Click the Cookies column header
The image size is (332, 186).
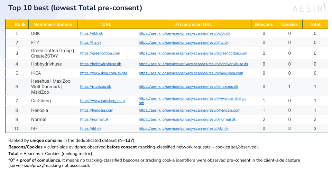(x=289, y=24)
